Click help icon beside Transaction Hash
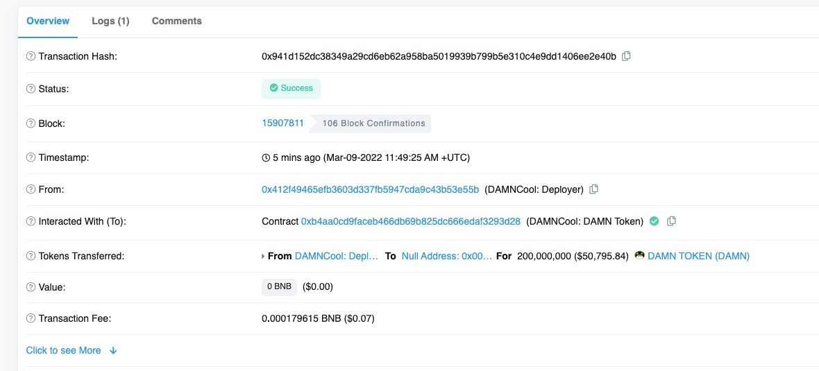 click(x=31, y=56)
